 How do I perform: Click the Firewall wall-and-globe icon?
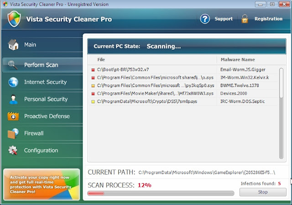[x=13, y=133]
